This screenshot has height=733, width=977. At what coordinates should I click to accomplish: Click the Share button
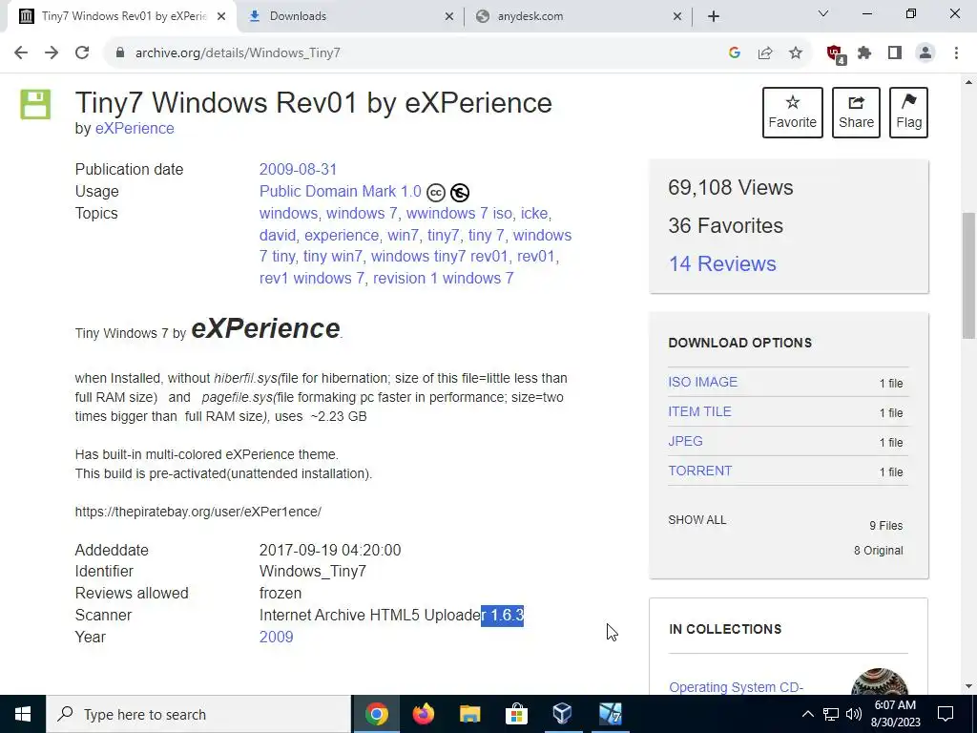tap(856, 113)
